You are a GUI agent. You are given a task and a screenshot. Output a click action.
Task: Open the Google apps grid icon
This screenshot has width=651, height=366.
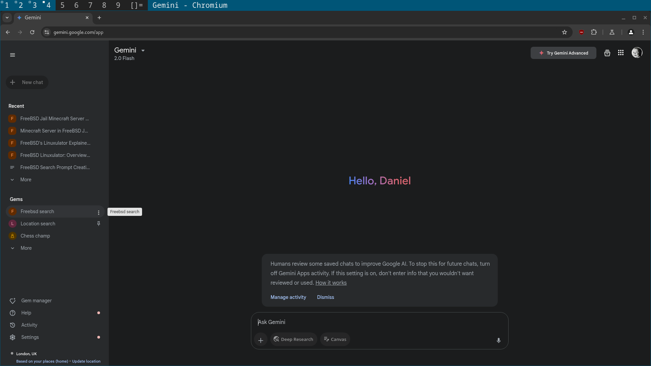click(x=620, y=53)
